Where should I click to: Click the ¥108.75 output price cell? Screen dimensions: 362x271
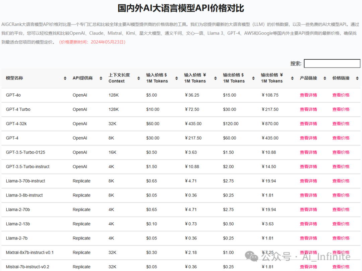(x=270, y=95)
